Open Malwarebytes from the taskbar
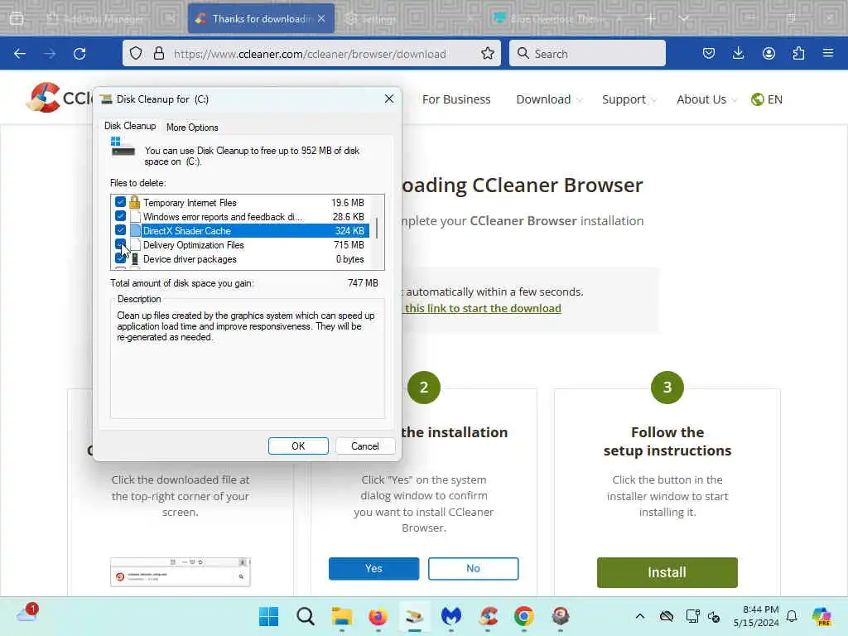The image size is (848, 636). coord(451,616)
